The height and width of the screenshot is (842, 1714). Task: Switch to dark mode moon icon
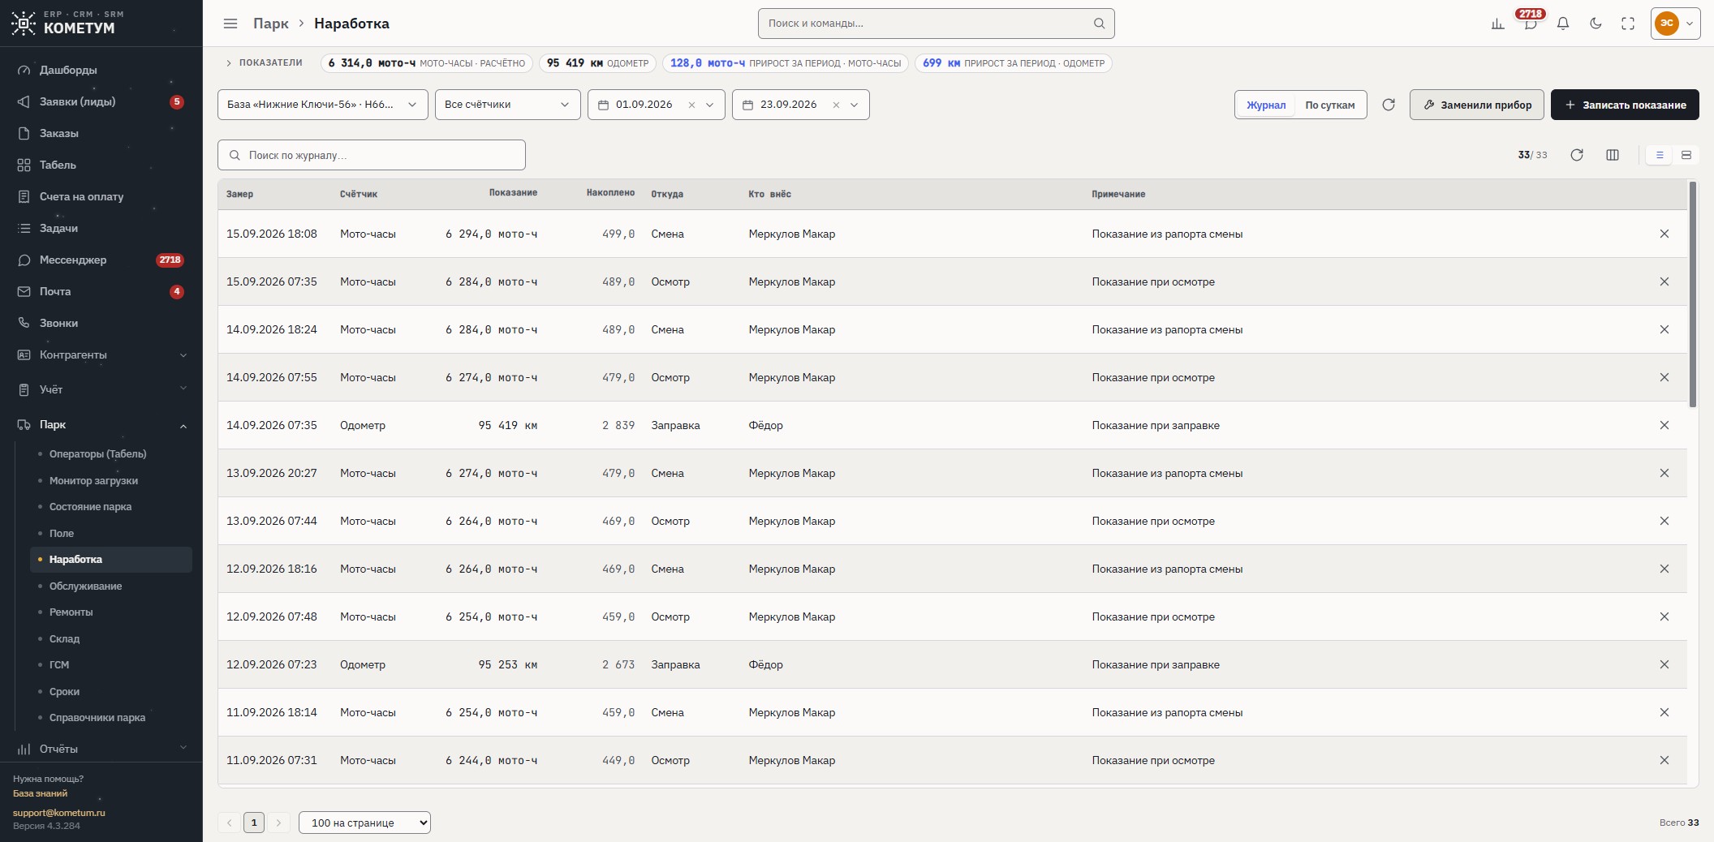click(x=1596, y=24)
